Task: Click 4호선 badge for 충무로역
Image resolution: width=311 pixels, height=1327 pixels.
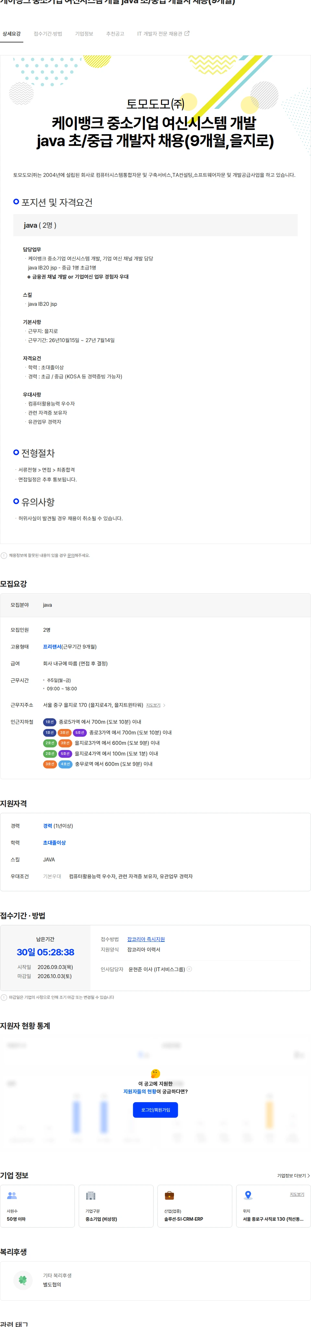Action: 65,764
